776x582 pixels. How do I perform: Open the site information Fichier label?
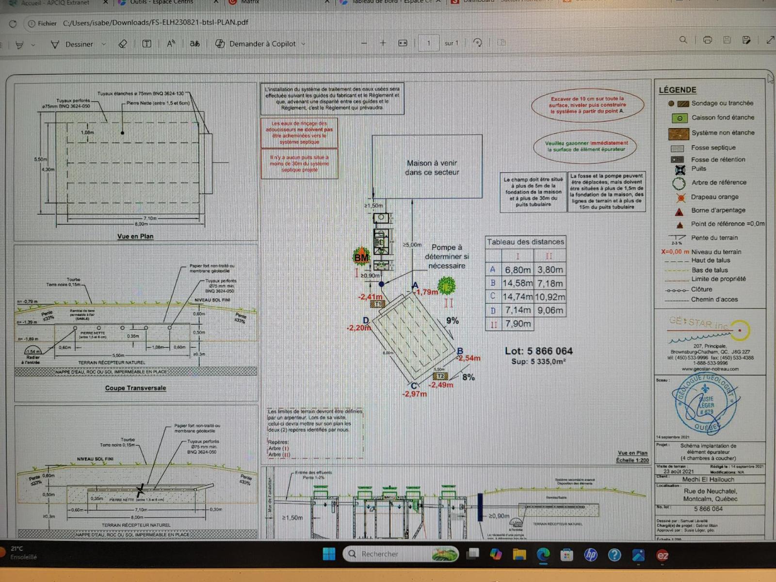click(42, 23)
